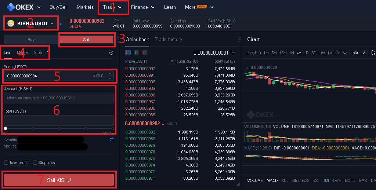The image size is (376, 190).
Task: Click the Total (USDT) input field
Action: (59, 120)
